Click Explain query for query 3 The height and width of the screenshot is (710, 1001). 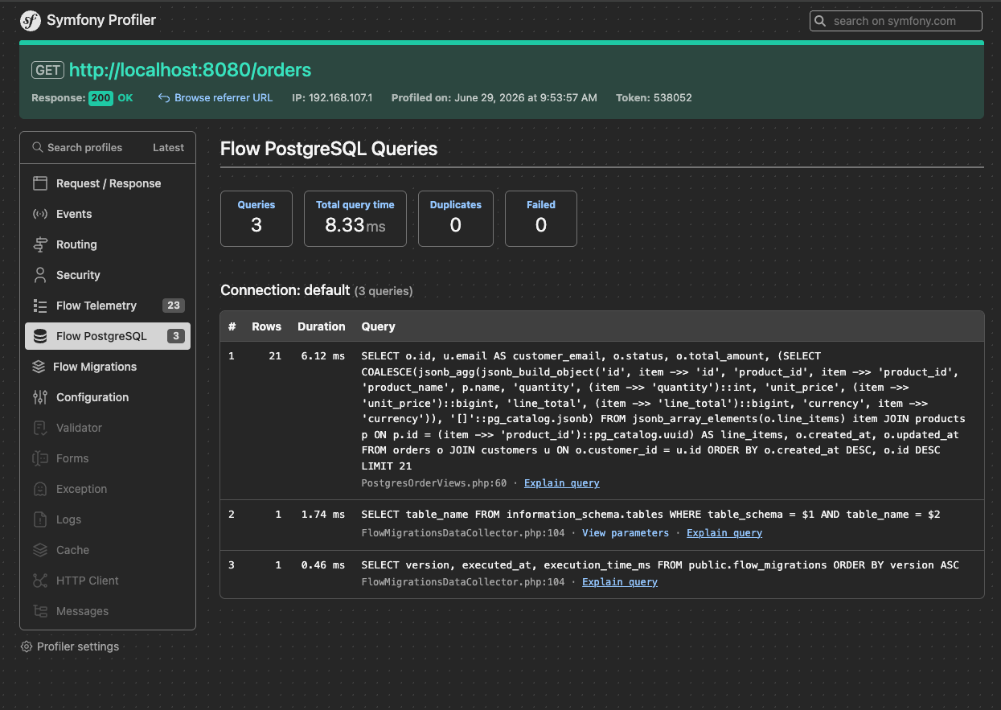[620, 582]
